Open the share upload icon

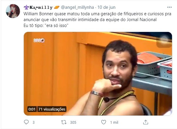tap(146, 122)
